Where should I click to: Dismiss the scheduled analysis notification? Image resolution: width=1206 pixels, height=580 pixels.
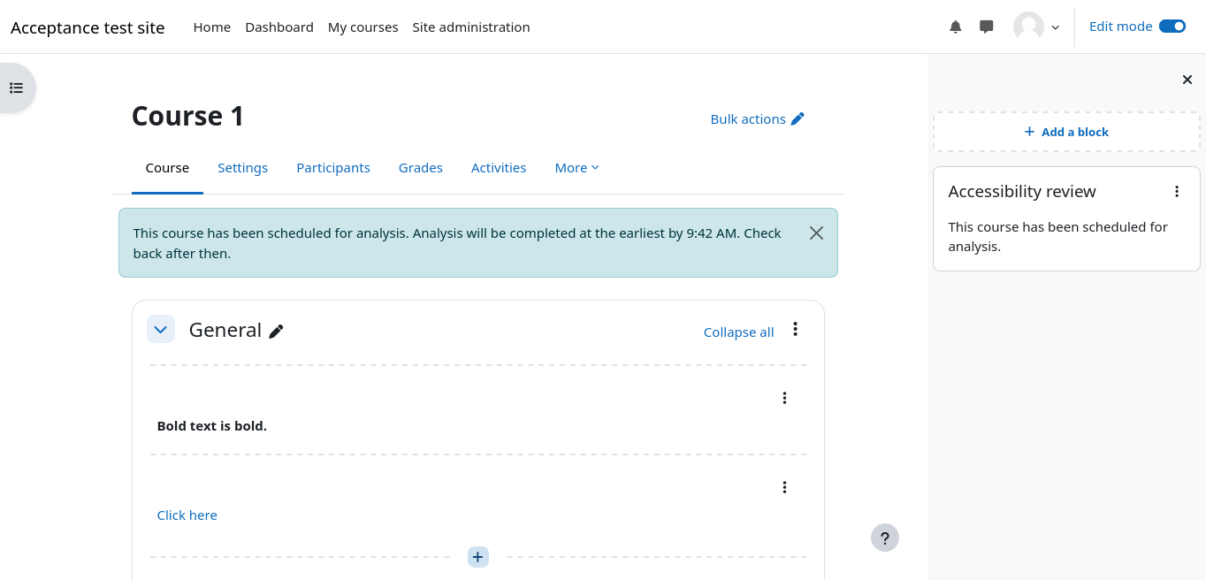click(x=816, y=233)
